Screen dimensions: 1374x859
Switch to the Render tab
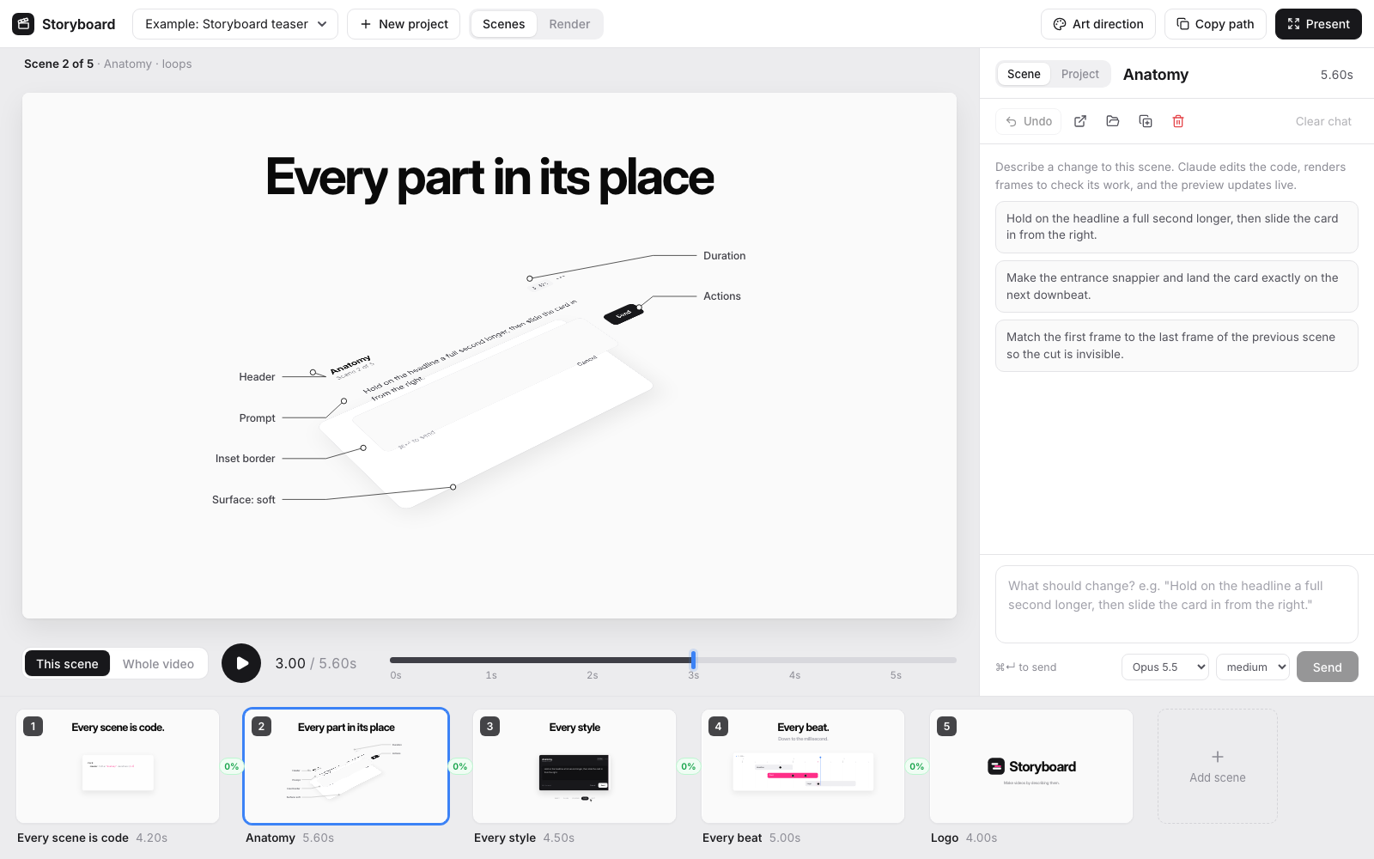(569, 24)
